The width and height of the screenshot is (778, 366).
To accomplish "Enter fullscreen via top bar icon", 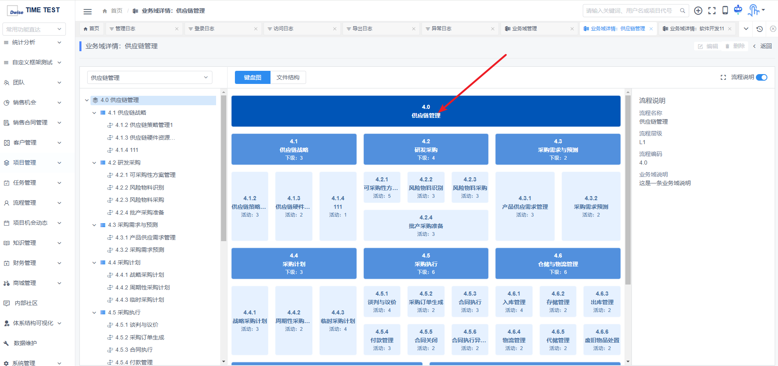I will [x=712, y=11].
